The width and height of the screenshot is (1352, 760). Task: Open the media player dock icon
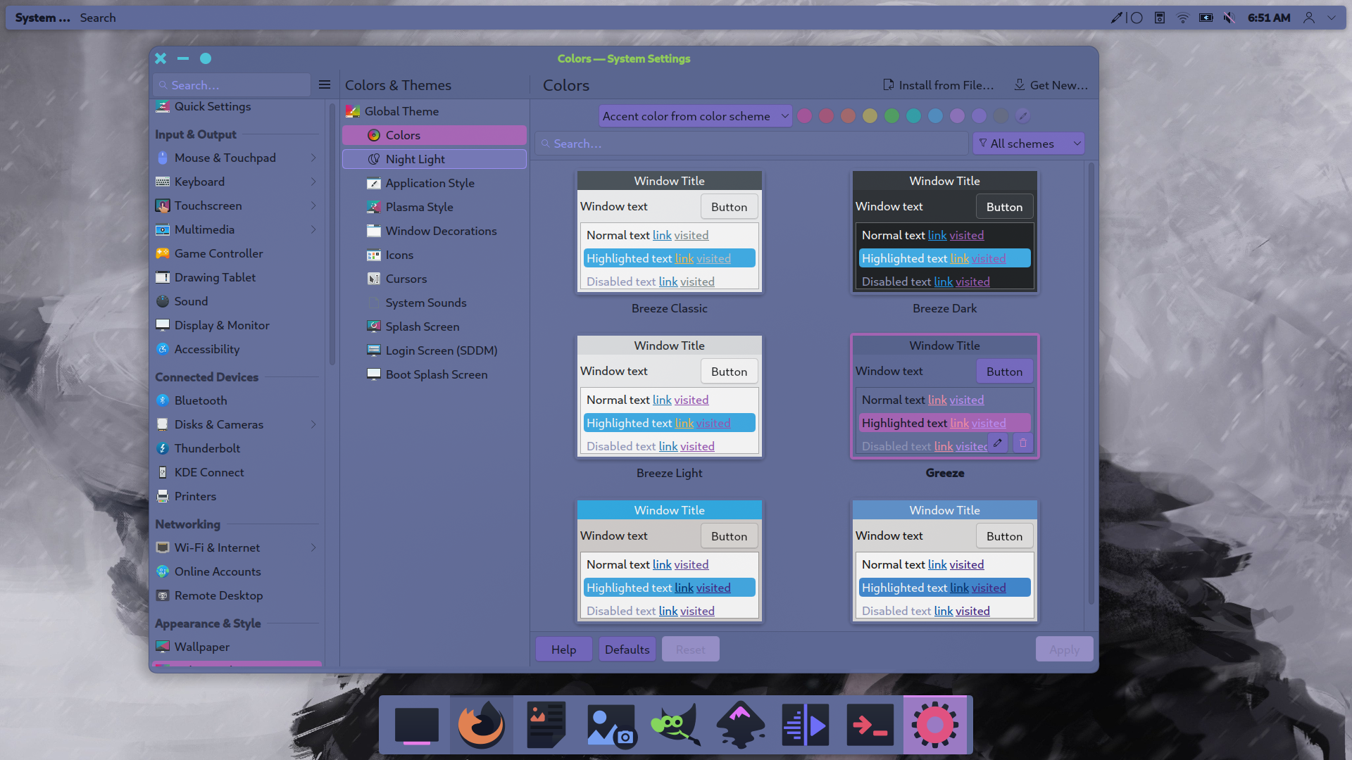point(806,725)
